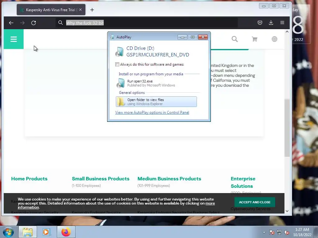Run sperr32.exe from AutoPlay
Screen dimensions: 318x238
[x=156, y=83]
